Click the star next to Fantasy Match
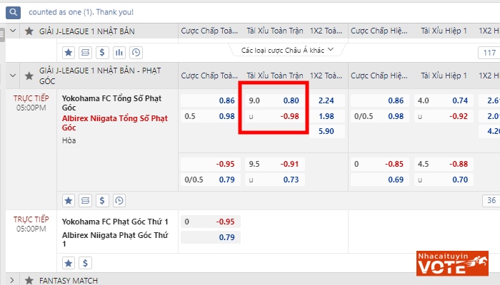The image size is (500, 285). [29, 280]
